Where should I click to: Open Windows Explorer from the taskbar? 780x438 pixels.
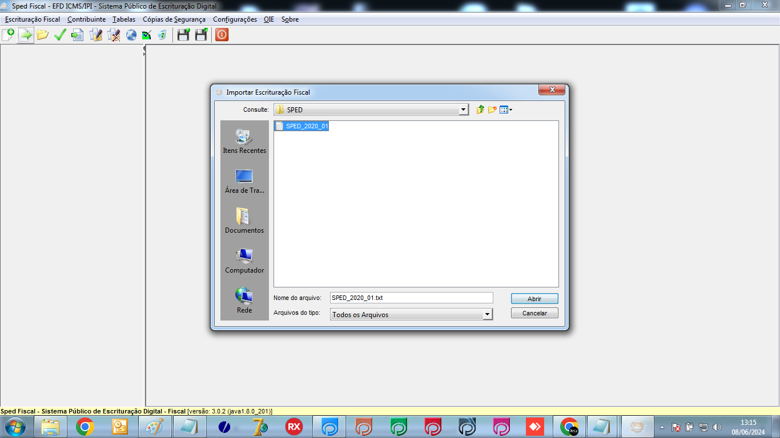[50, 427]
